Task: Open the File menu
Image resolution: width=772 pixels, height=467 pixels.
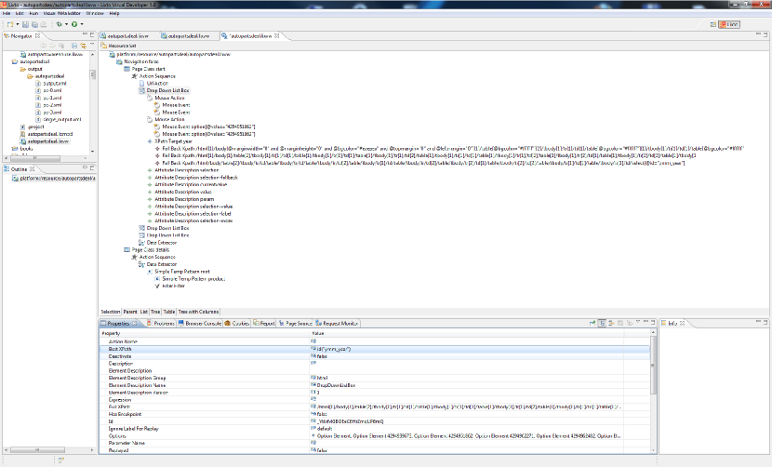Action: click(7, 13)
